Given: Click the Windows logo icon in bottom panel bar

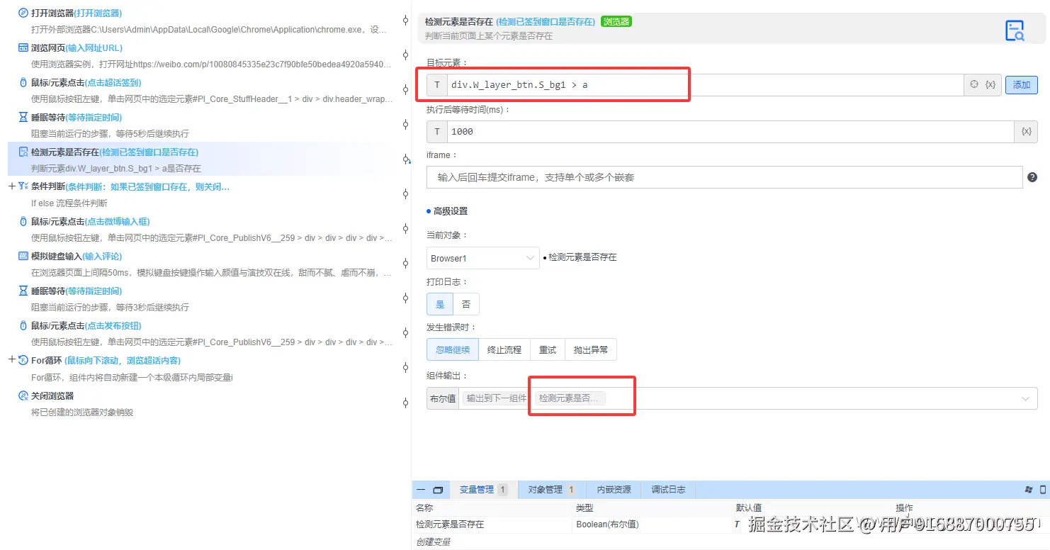Looking at the screenshot, I should (1029, 490).
